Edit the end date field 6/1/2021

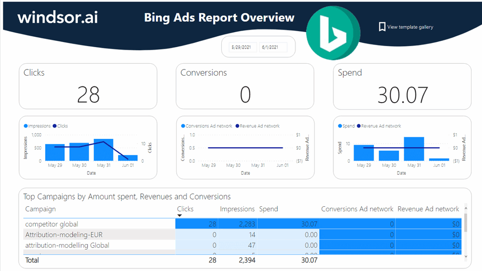(273, 47)
